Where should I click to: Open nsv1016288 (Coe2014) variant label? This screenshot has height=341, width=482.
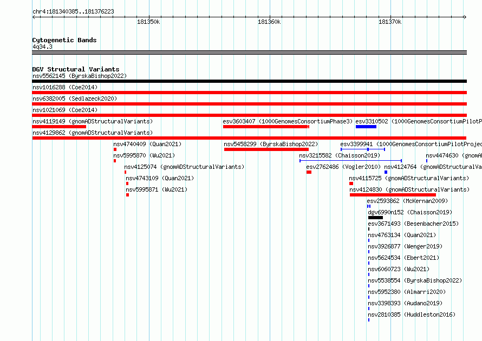click(65, 87)
